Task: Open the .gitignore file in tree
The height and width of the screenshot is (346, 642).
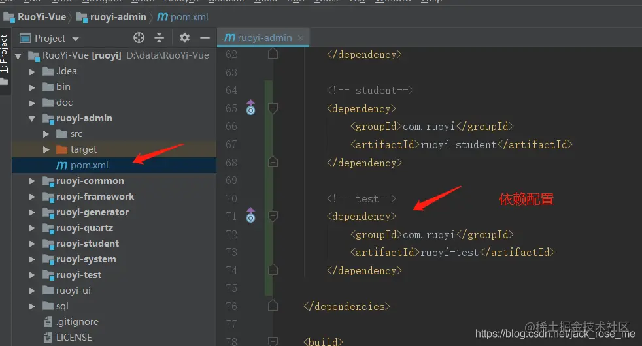Action: pyautogui.click(x=77, y=322)
